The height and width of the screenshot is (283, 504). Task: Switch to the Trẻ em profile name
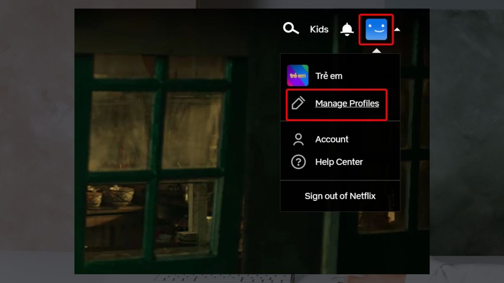(329, 76)
